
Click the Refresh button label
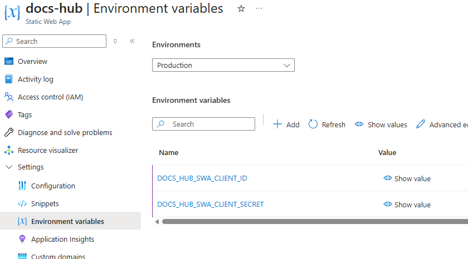tap(333, 124)
